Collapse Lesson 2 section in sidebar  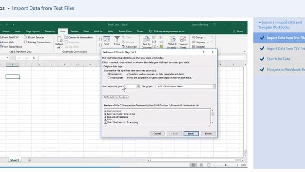pos(260,22)
